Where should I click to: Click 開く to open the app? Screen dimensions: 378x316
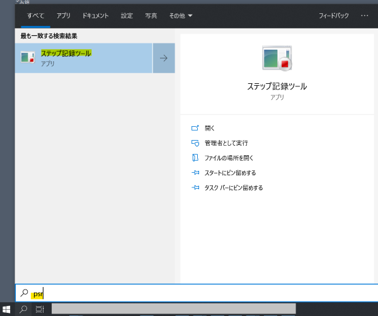click(x=210, y=128)
